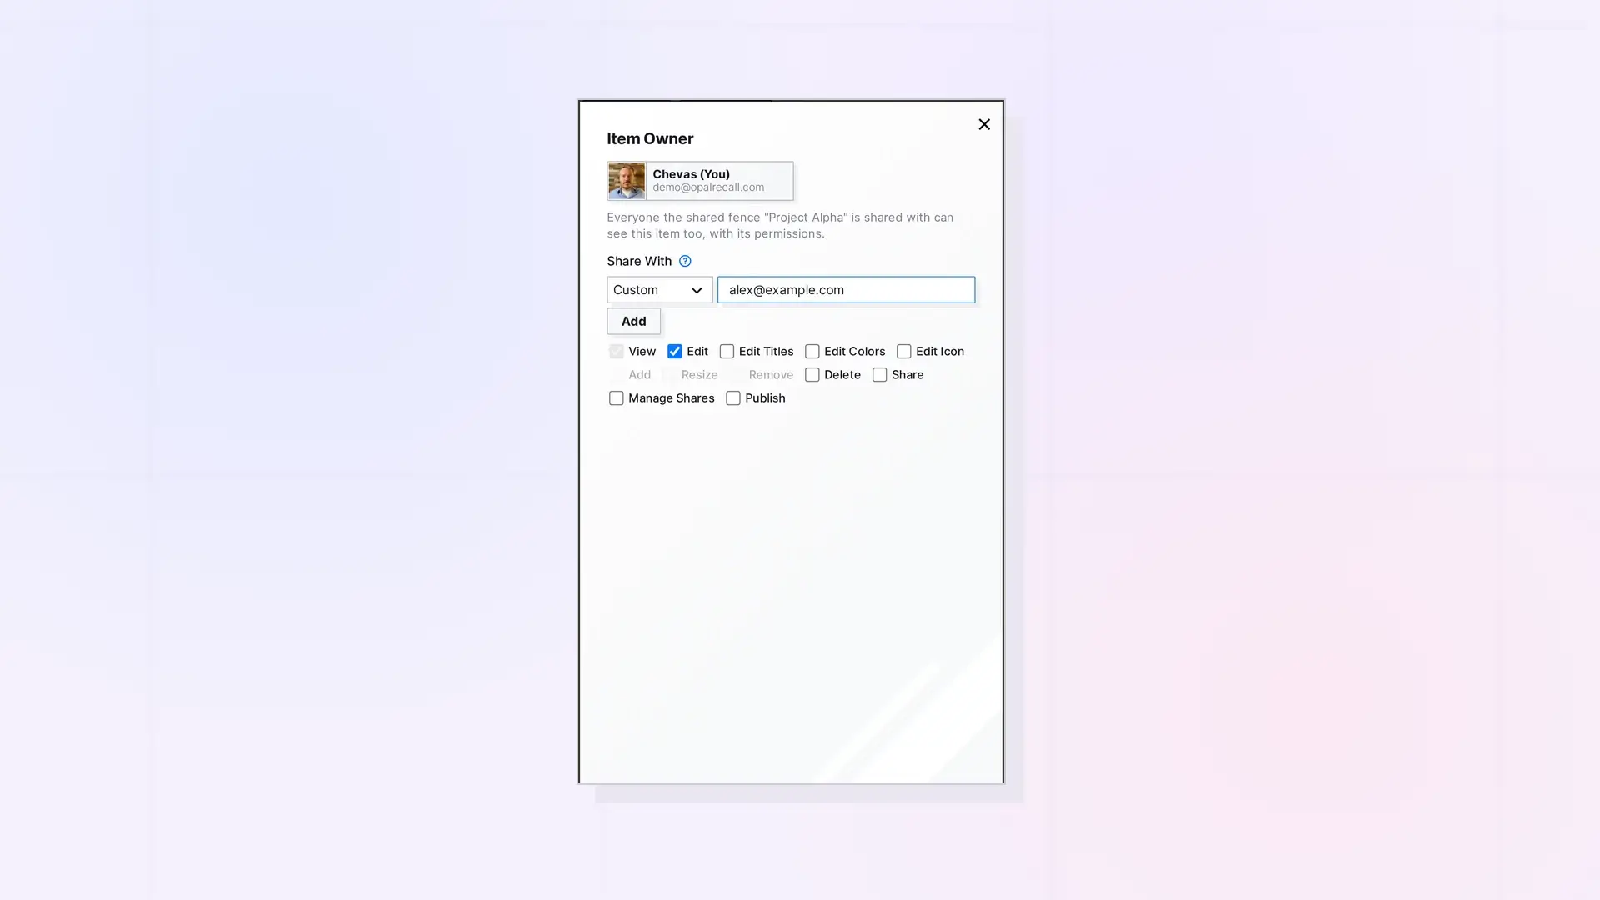Click the Share With label
The image size is (1600, 900).
[639, 261]
